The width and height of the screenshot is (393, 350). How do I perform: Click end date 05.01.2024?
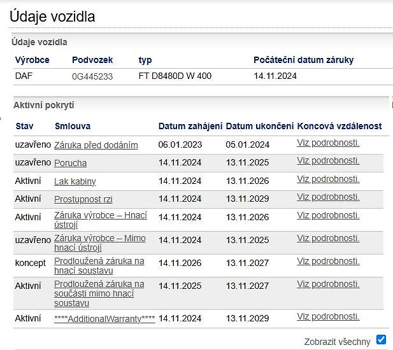247,144
